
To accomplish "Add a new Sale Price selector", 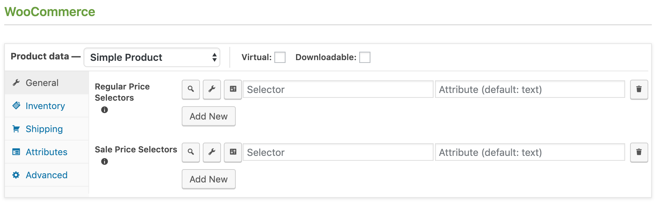I will coord(209,179).
